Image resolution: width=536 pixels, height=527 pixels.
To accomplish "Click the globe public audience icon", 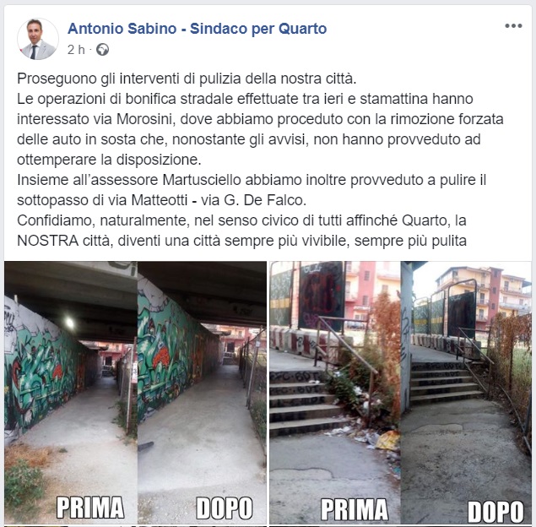I will [x=102, y=50].
